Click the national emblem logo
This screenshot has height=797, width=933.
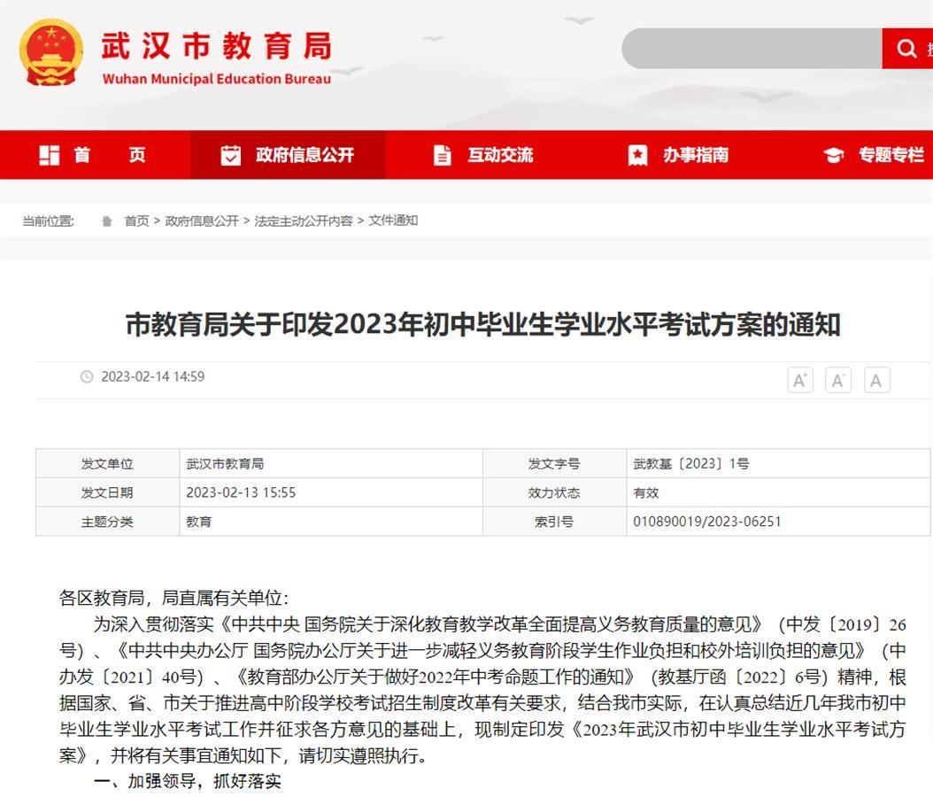pos(51,52)
